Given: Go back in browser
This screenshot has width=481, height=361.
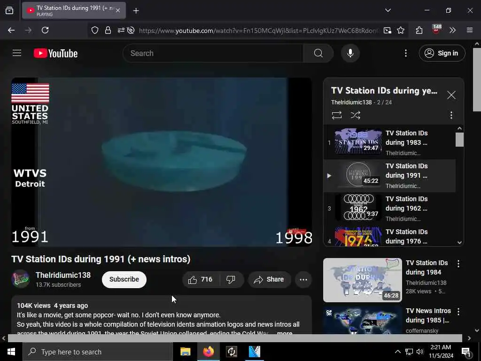Looking at the screenshot, I should [11, 30].
